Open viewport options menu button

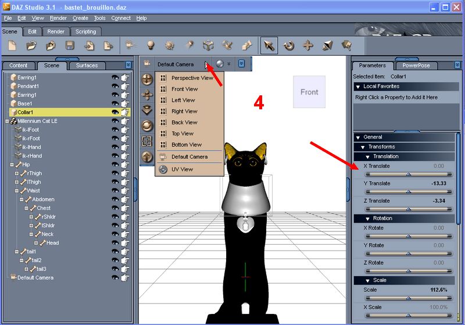[242, 64]
